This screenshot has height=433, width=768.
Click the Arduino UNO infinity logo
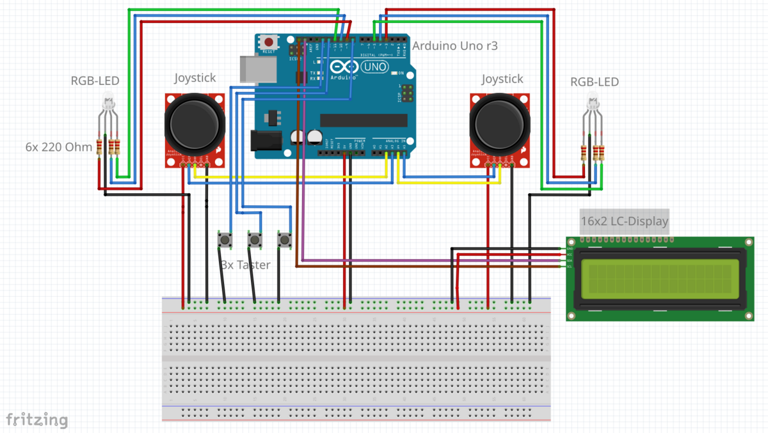[344, 67]
